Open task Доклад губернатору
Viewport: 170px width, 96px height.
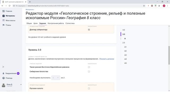[39, 30]
